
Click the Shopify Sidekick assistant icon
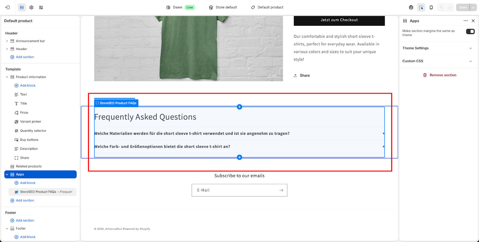[x=411, y=7]
